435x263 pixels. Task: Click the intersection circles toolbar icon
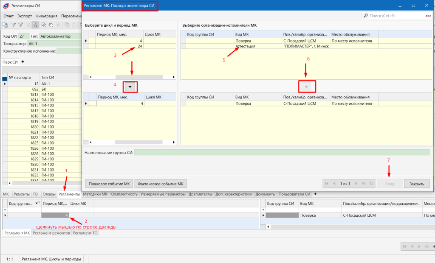click(x=44, y=25)
